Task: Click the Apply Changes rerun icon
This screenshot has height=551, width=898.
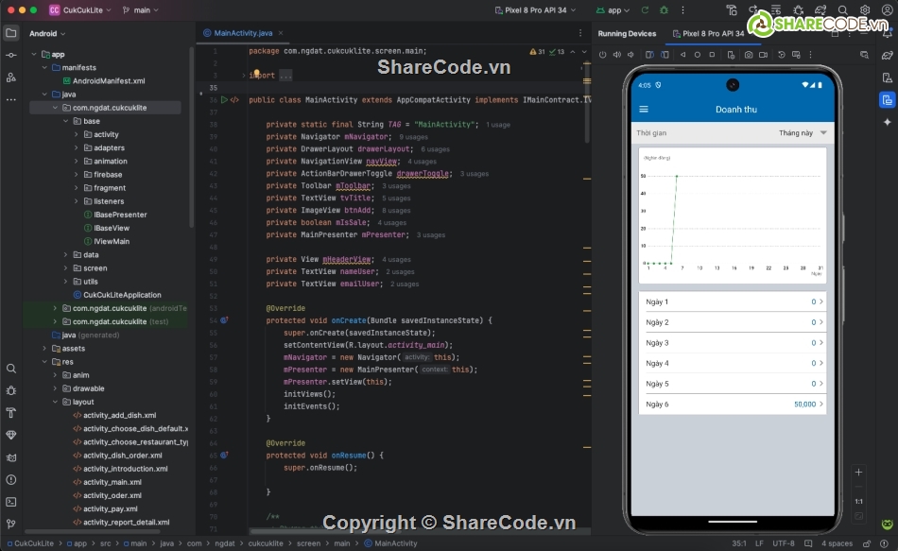Action: pyautogui.click(x=645, y=10)
